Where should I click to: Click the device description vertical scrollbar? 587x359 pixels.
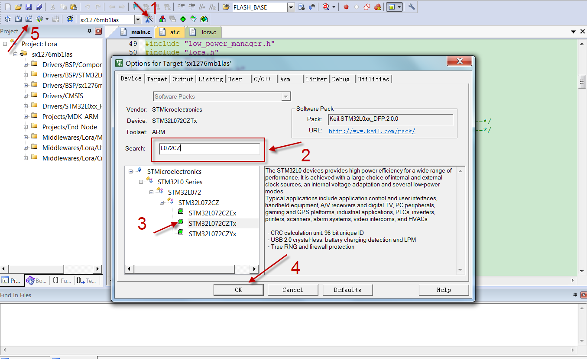click(461, 220)
